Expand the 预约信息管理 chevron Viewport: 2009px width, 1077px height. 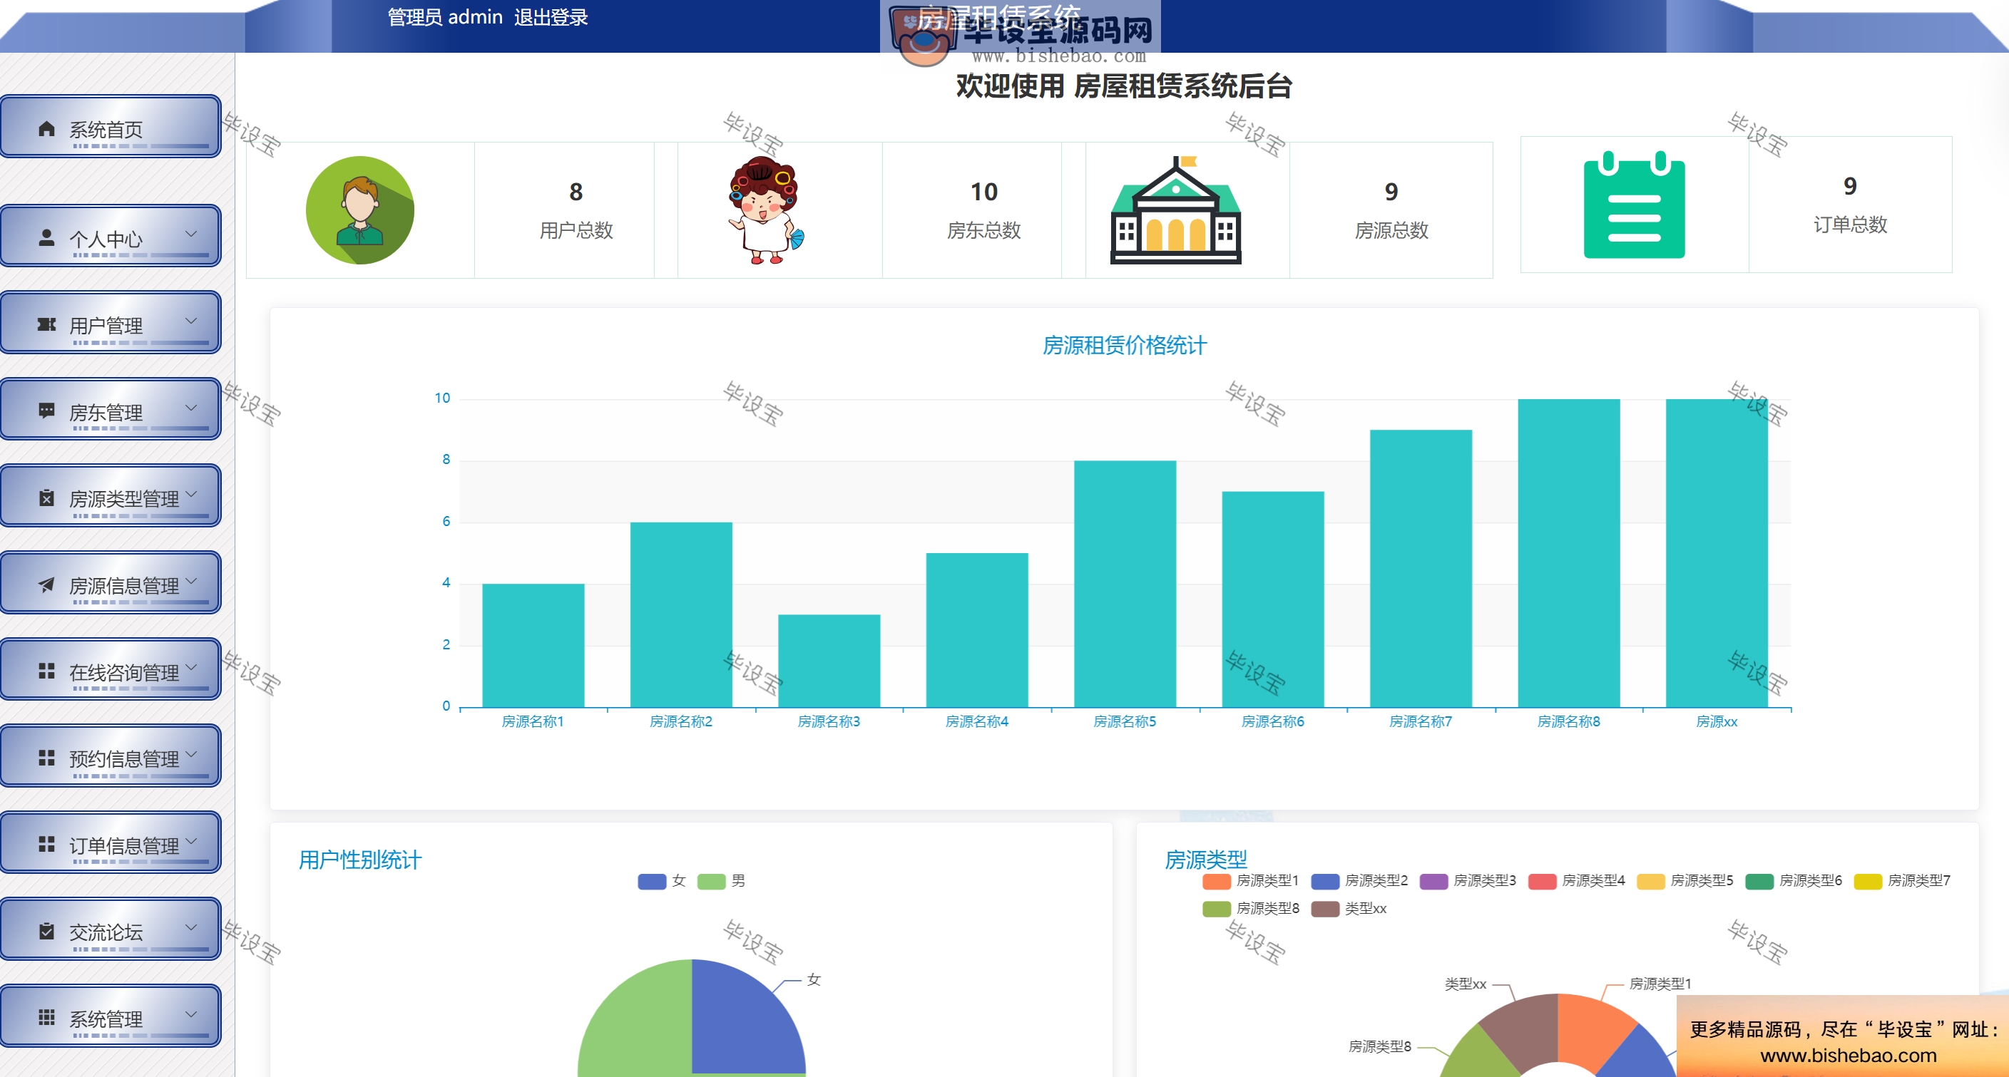pyautogui.click(x=191, y=754)
